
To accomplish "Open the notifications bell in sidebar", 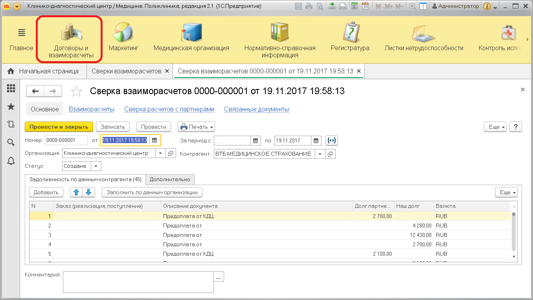I will [11, 161].
